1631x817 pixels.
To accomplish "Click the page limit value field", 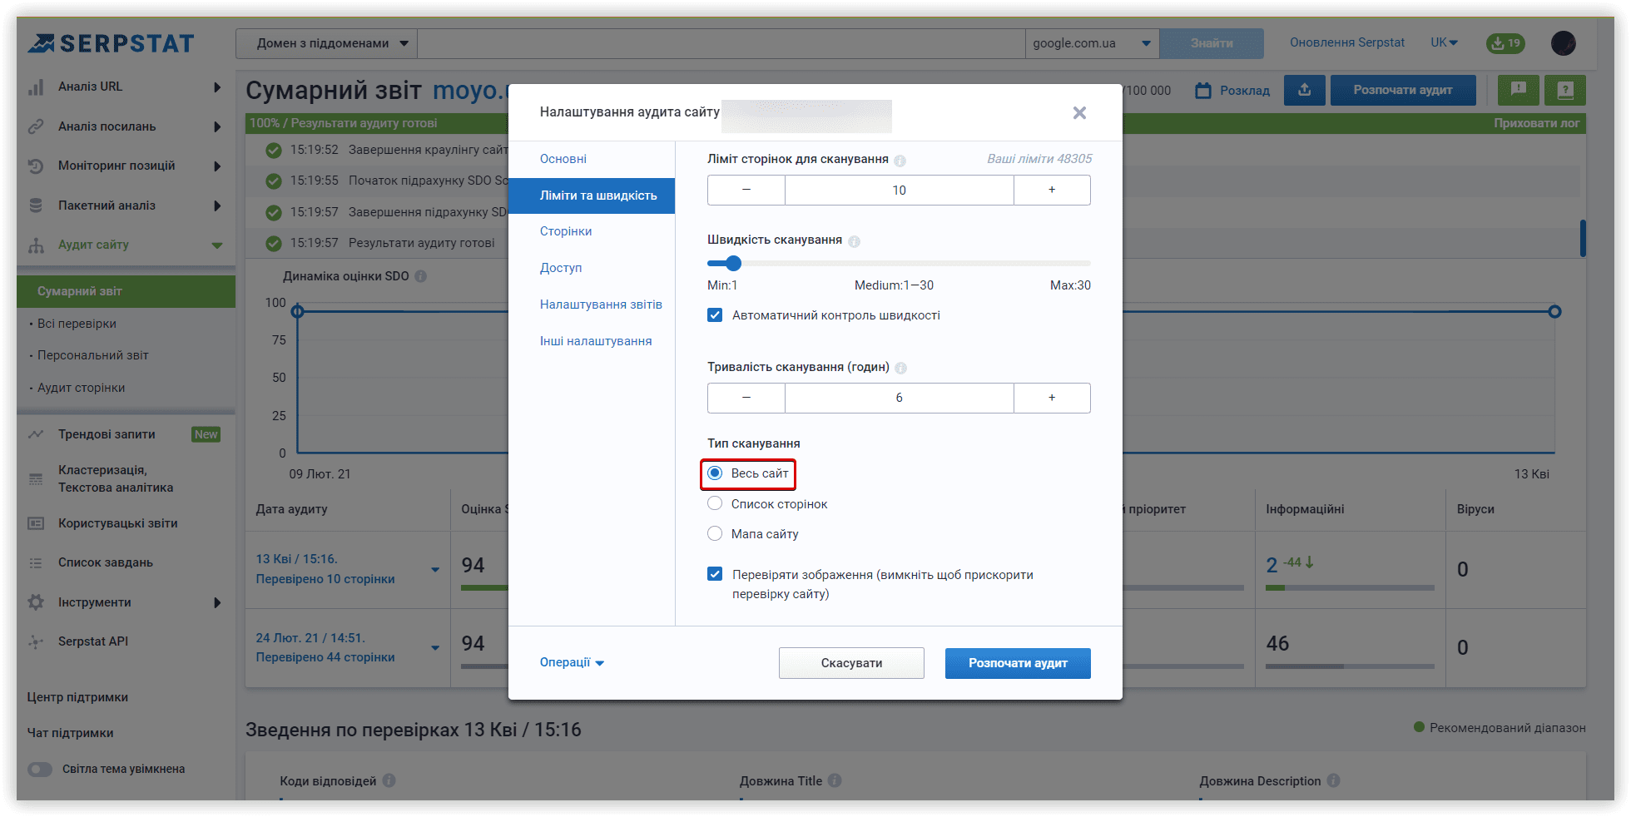I will tap(900, 190).
